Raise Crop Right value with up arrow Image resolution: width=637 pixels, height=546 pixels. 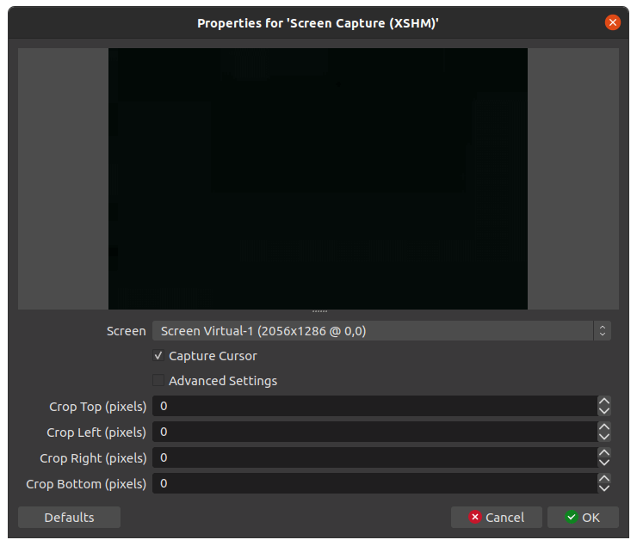[x=604, y=453]
